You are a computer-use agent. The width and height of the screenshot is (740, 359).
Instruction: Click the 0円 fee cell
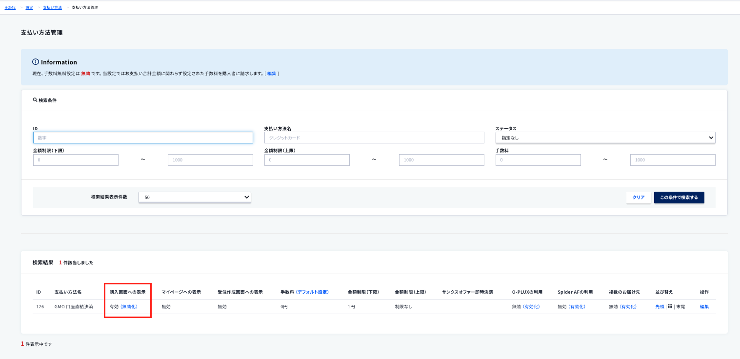pos(284,307)
